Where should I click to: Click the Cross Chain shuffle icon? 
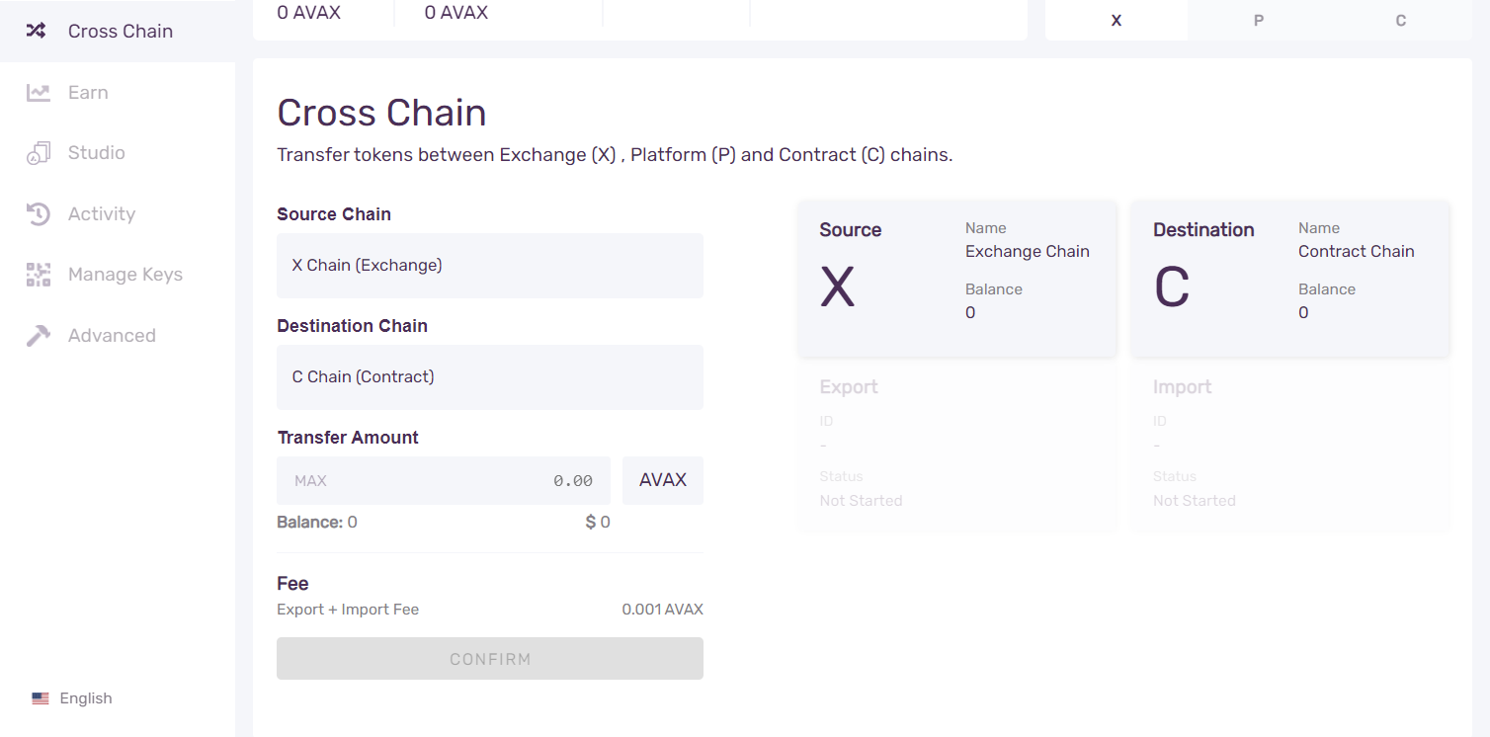[37, 31]
